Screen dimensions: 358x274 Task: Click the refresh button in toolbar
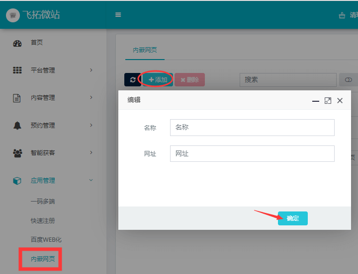click(133, 79)
